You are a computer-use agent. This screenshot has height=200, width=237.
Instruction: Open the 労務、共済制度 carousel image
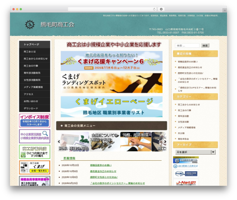(136, 142)
